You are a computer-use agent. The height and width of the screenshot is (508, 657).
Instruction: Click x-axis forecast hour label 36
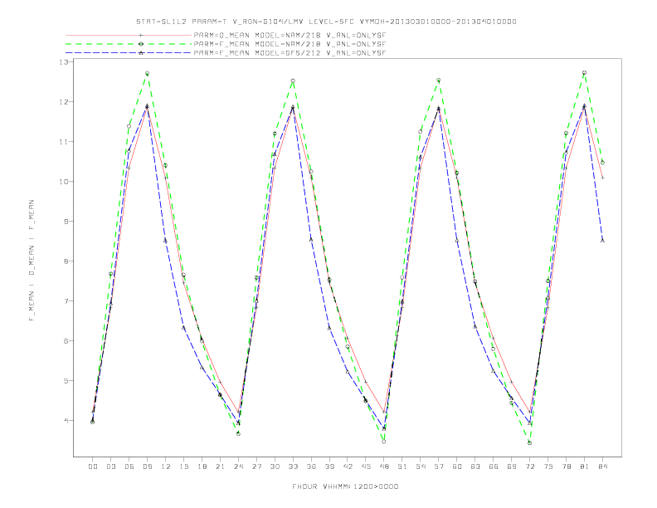tap(311, 466)
